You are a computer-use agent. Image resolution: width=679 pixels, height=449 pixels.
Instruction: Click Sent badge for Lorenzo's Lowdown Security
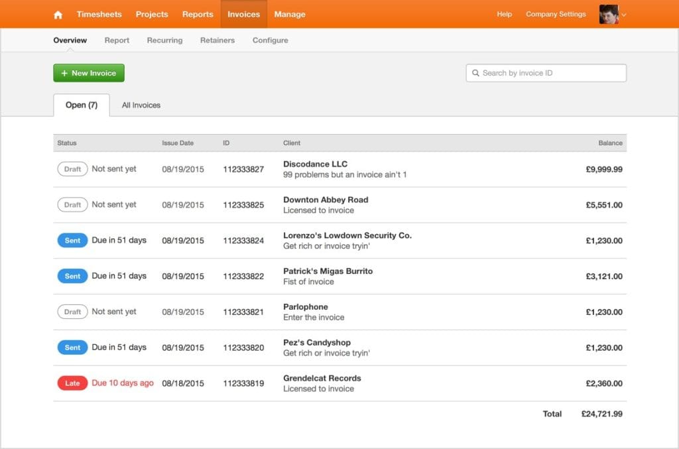[72, 241]
